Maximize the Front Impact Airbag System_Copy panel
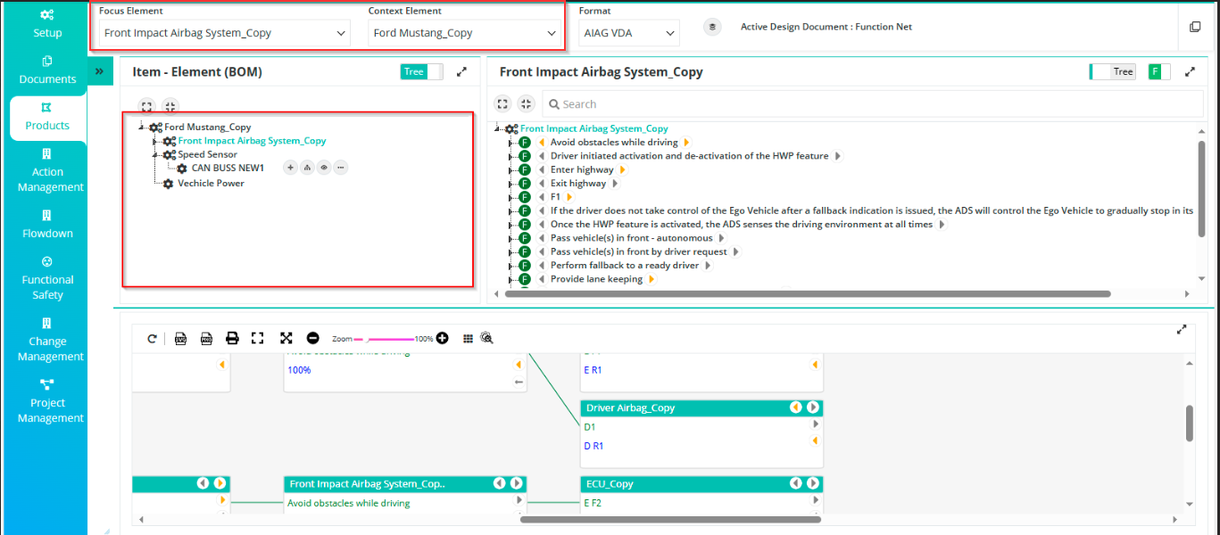Screen dimensions: 1220x535 coord(1191,72)
